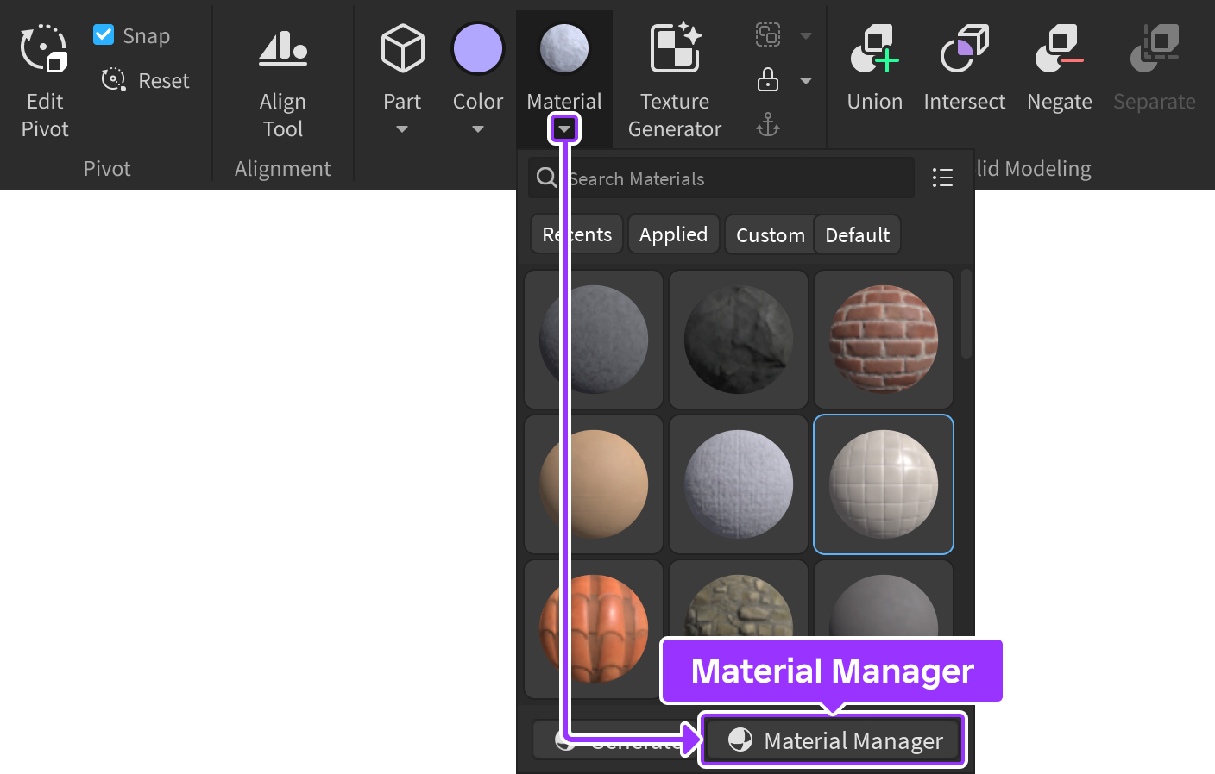1215x774 pixels.
Task: Open the Material Manager button
Action: (834, 740)
